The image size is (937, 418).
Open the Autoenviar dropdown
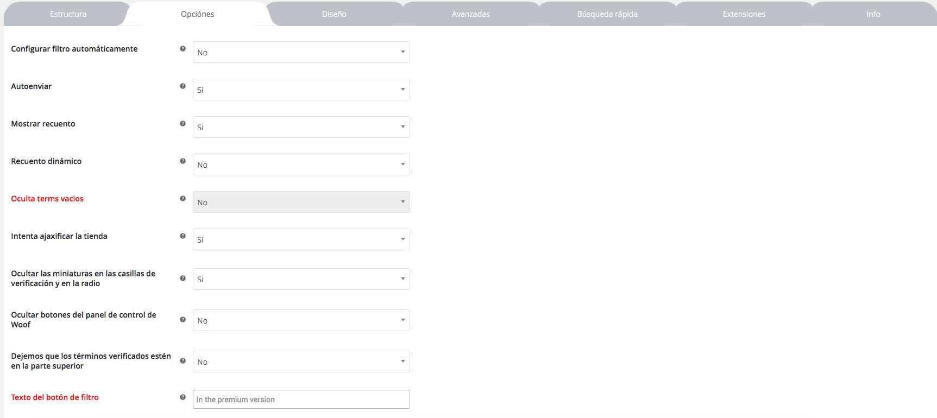pos(301,90)
